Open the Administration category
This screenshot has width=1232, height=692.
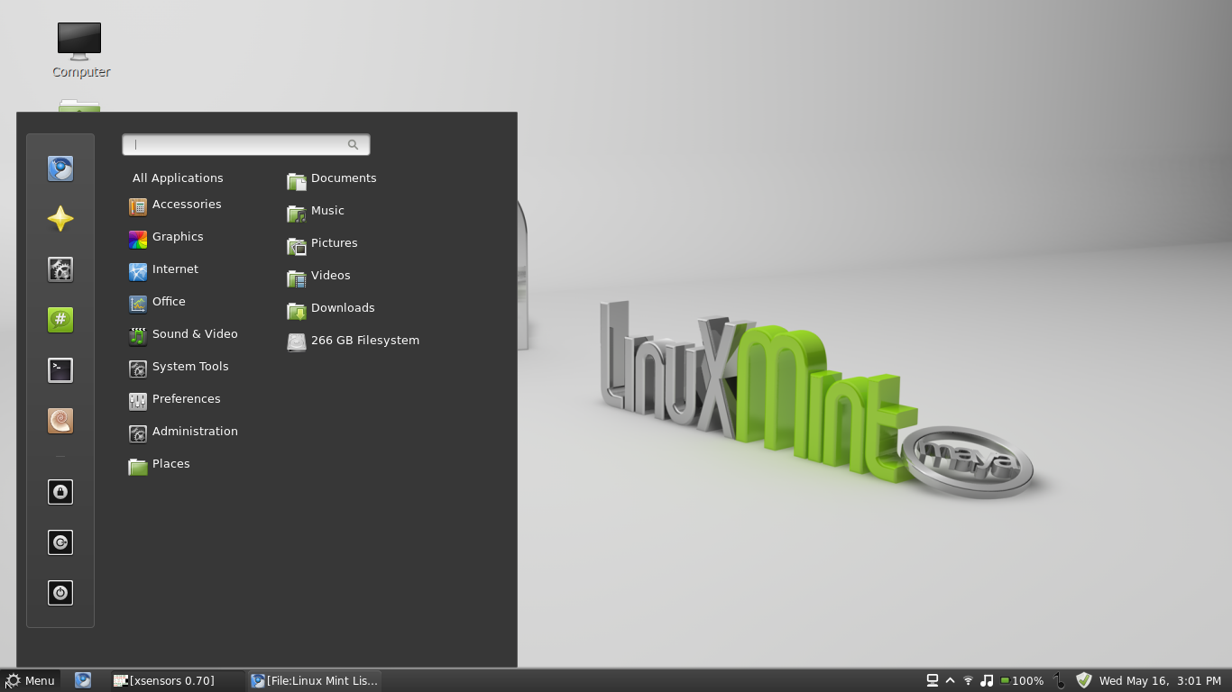195,432
